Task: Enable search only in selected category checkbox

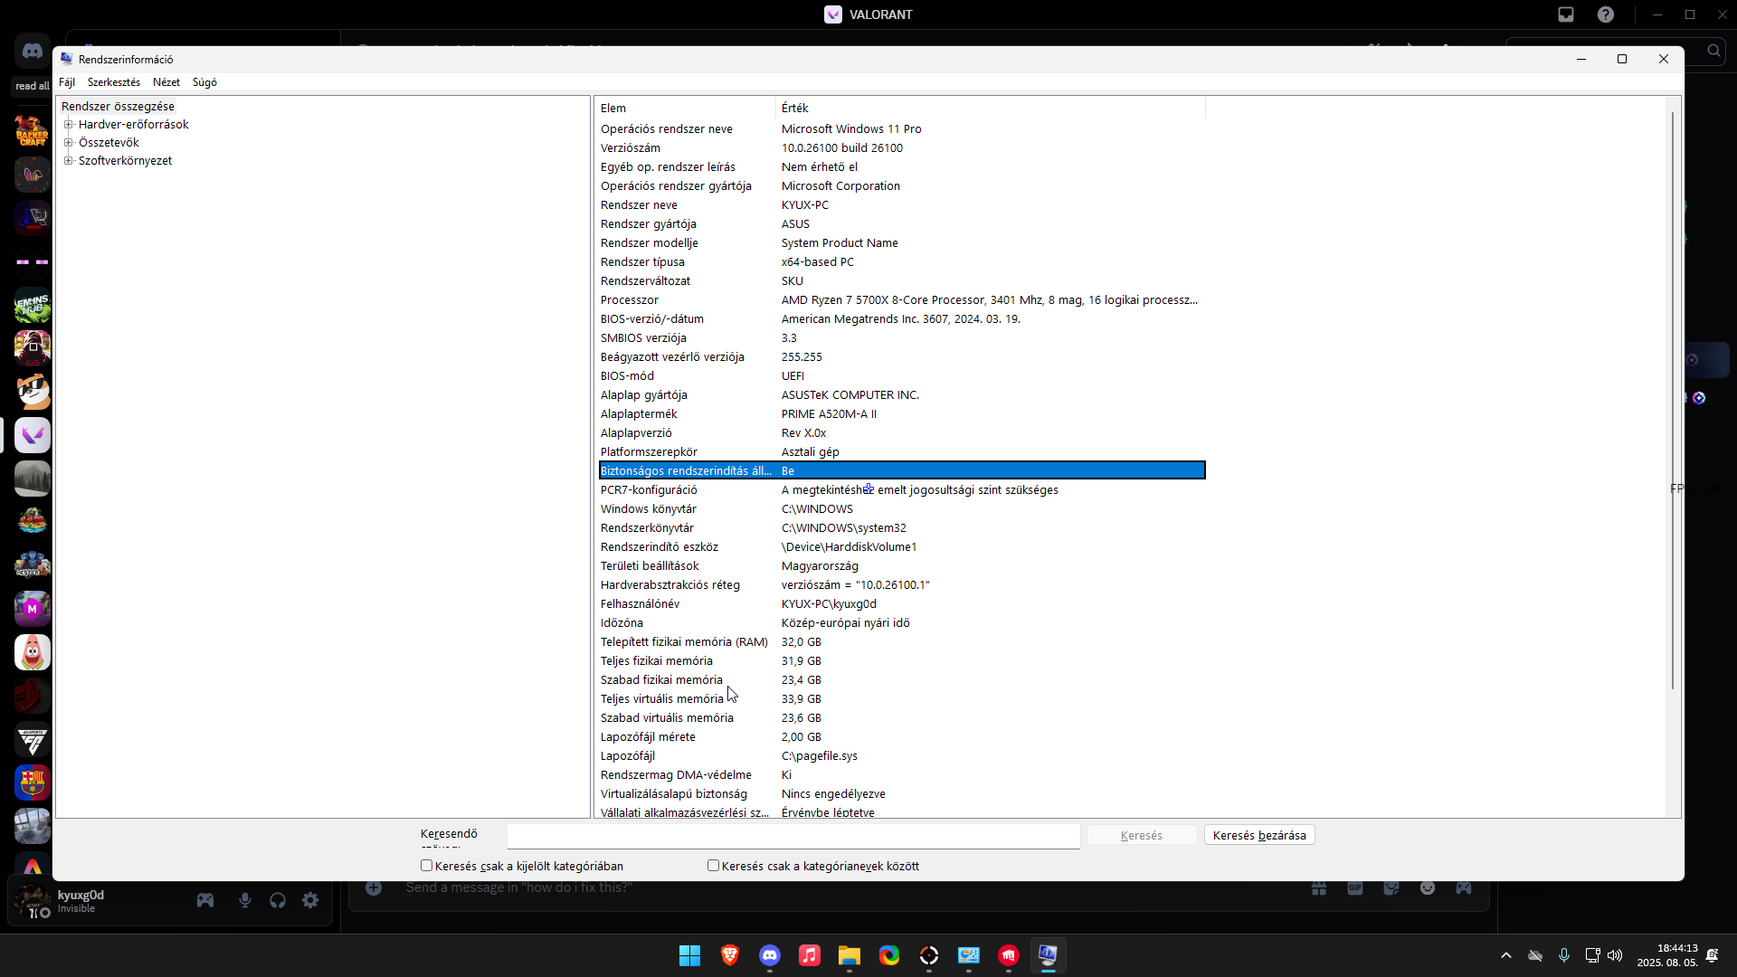Action: 426,866
